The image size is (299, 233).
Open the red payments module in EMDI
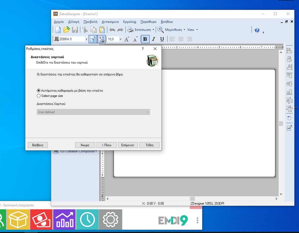pos(41,220)
